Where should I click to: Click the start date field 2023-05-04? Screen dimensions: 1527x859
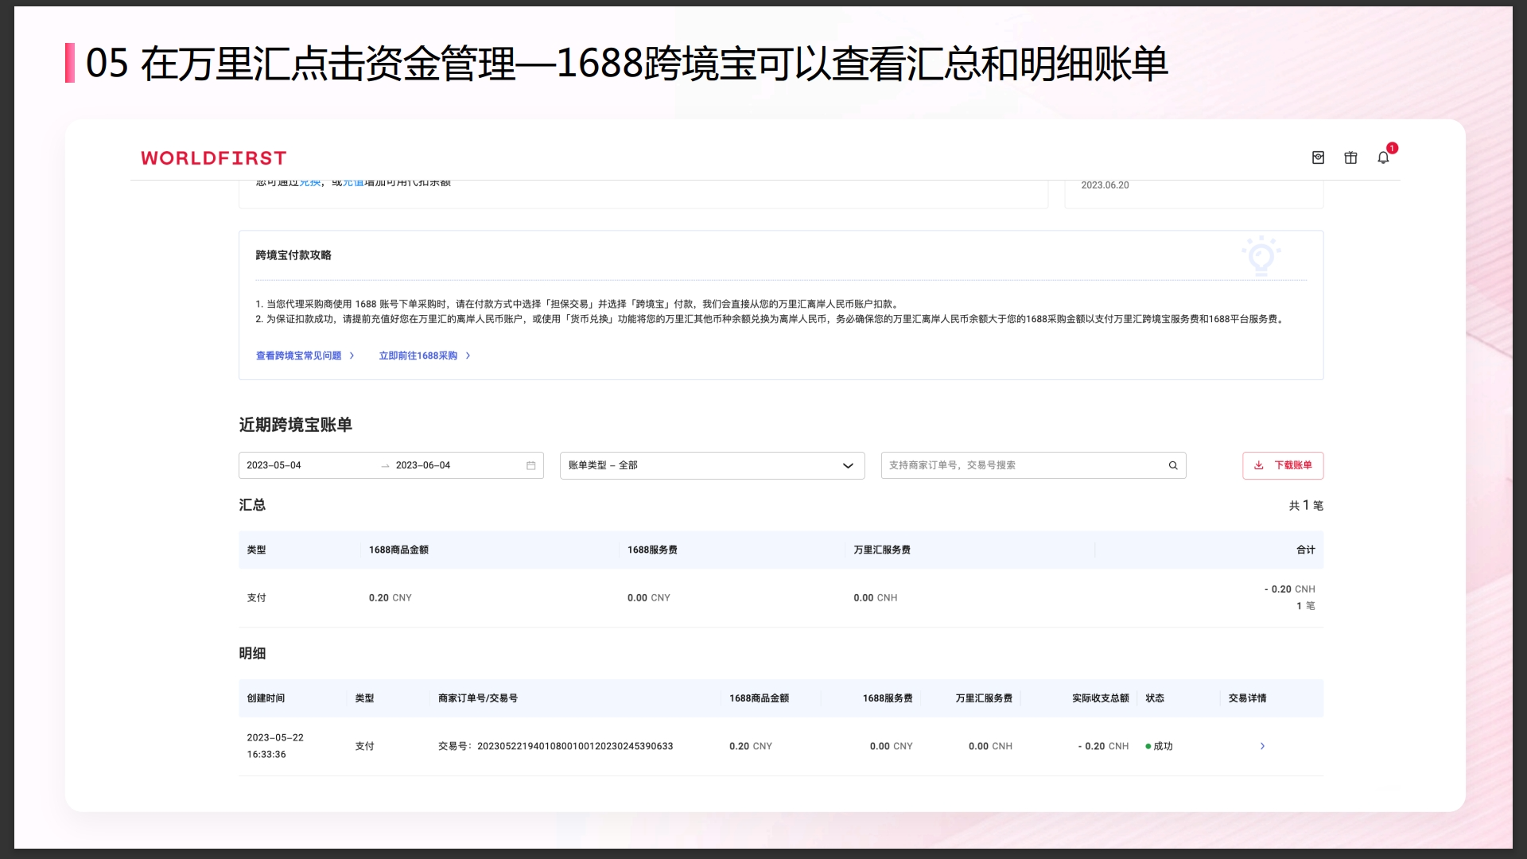tap(274, 465)
